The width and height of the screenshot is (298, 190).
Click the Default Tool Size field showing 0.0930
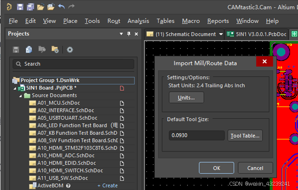[x=197, y=135]
